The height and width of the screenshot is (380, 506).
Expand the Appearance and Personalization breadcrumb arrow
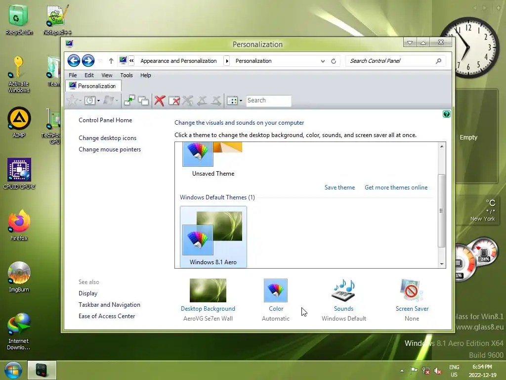[227, 61]
